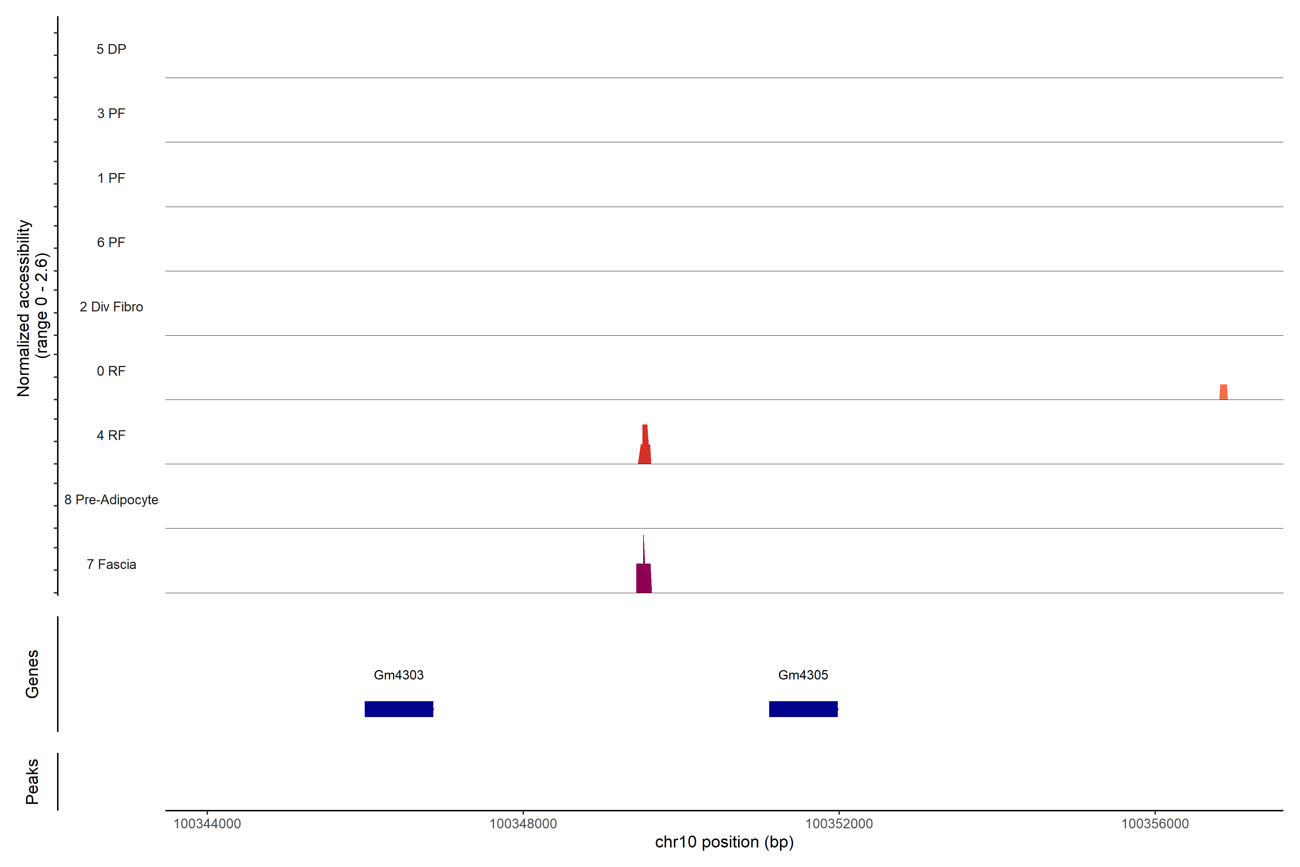Click the 5 DP track label
This screenshot has height=867, width=1300.
tap(111, 49)
